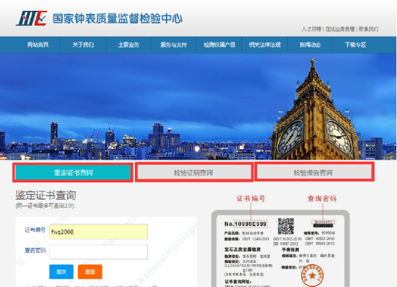Open the 新闻动态 menu item
Viewport: 397px width, 287px height.
point(310,45)
